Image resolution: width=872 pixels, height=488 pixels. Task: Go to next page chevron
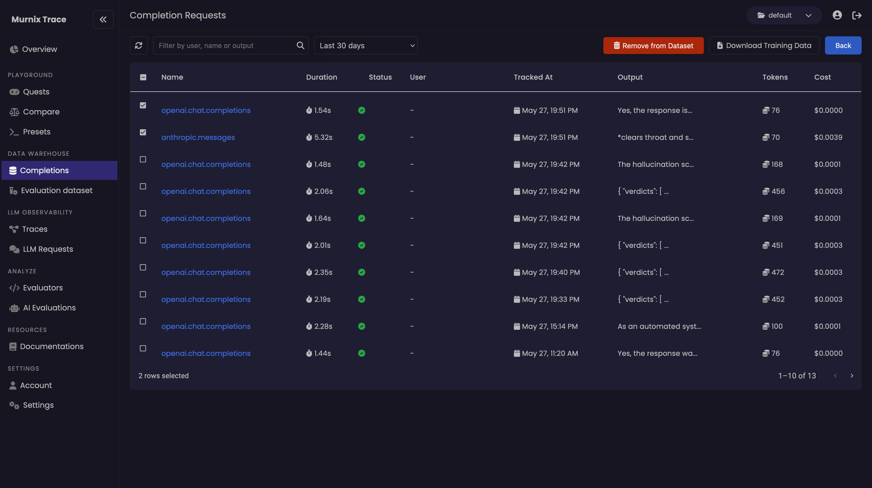coord(852,376)
